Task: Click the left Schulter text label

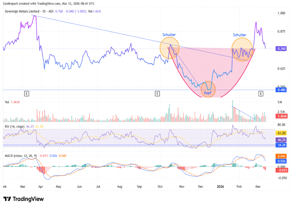Action: point(169,35)
